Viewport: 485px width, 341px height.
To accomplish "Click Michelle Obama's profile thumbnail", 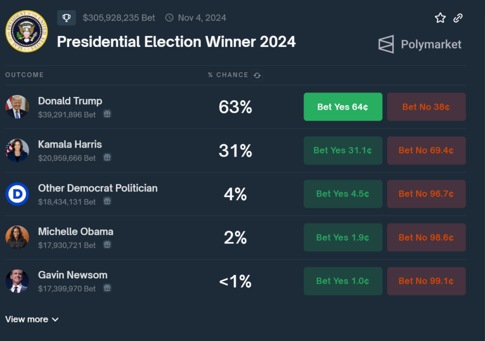I will click(x=17, y=237).
